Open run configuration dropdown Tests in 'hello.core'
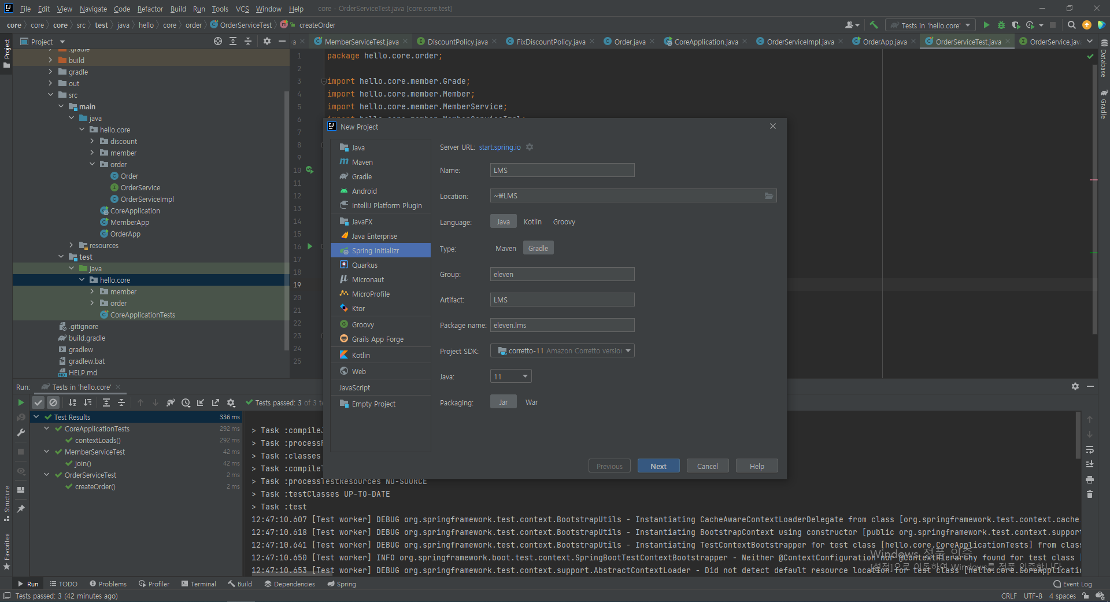This screenshot has width=1110, height=602. point(930,25)
